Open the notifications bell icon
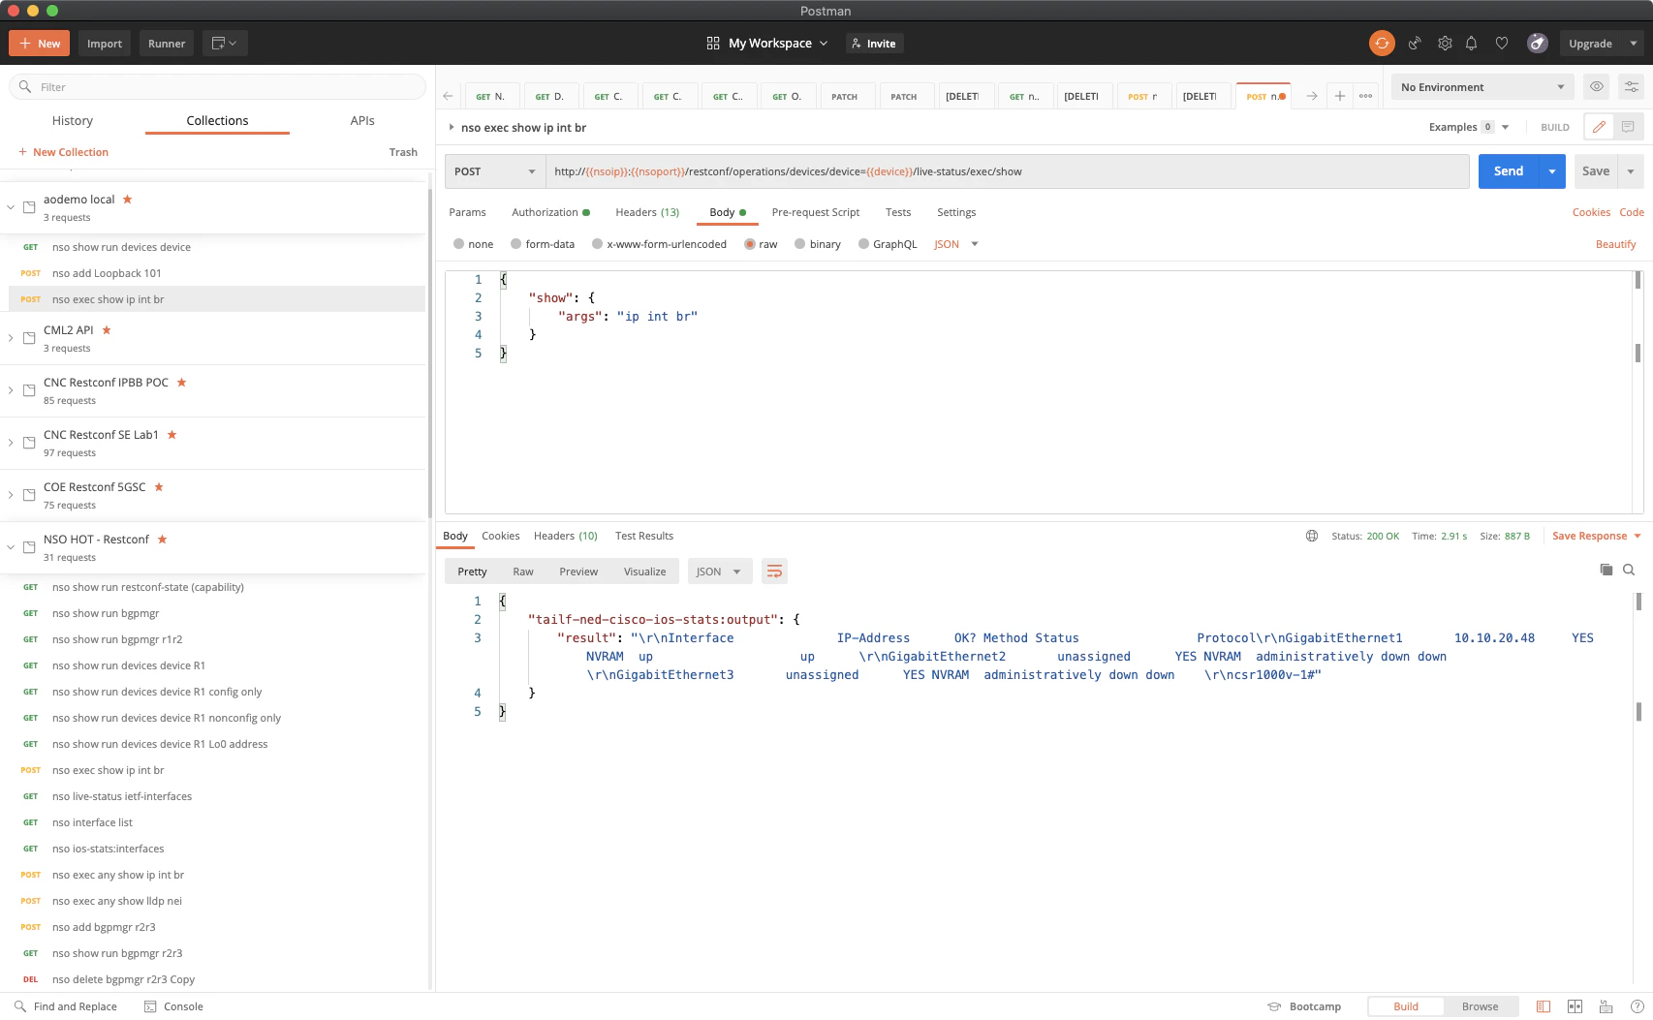This screenshot has width=1653, height=1020. tap(1471, 43)
